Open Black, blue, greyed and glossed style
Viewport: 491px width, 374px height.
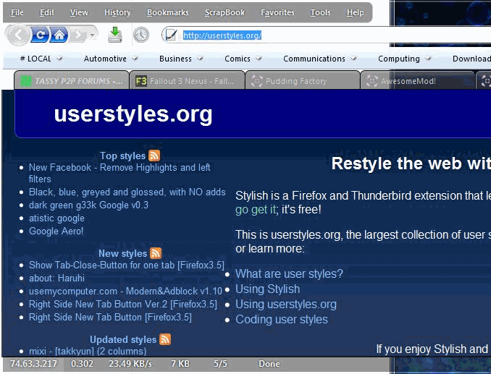[127, 192]
